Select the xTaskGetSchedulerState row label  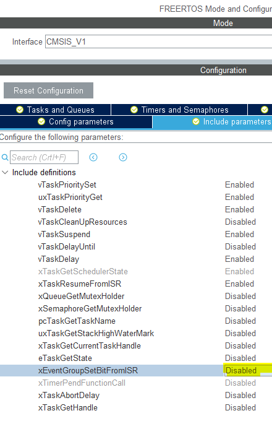(83, 272)
